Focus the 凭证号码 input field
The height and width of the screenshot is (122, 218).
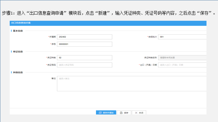click(84, 65)
